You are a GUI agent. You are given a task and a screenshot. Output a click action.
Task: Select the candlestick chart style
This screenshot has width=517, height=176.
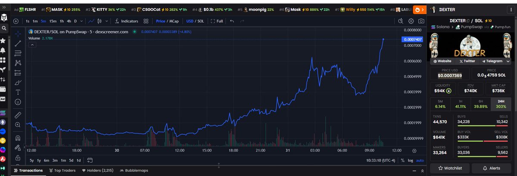(x=100, y=21)
